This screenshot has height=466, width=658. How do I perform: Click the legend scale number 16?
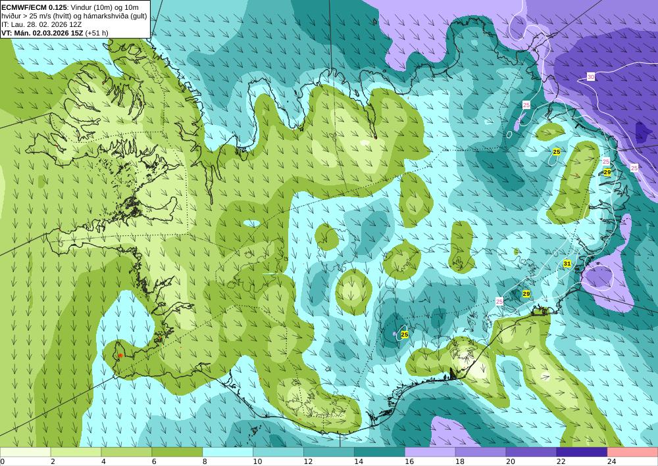point(409,461)
